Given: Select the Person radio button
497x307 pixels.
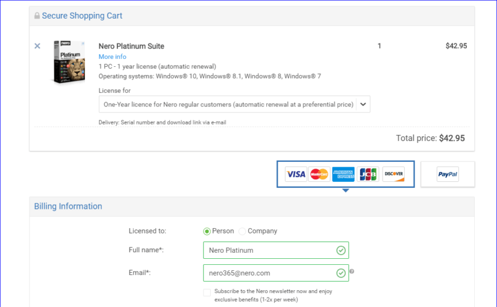Looking at the screenshot, I should (207, 231).
